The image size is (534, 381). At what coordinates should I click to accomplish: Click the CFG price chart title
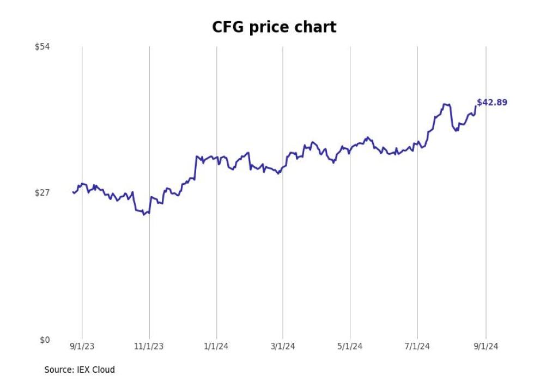[x=274, y=27]
